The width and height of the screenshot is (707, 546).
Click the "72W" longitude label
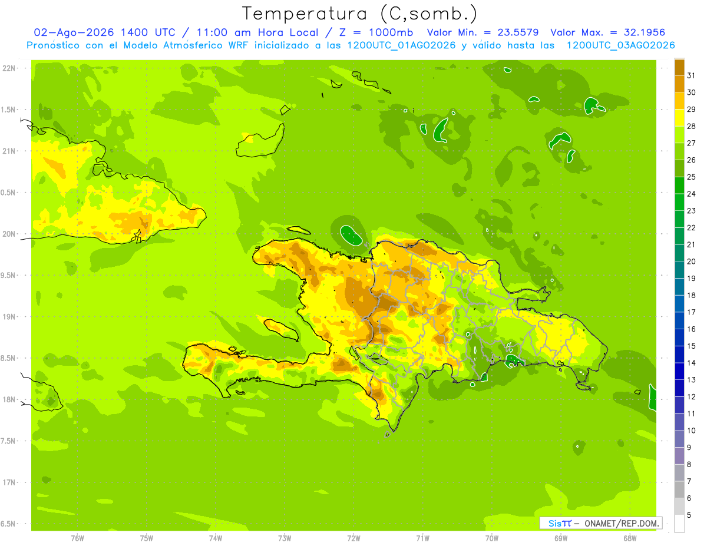click(x=354, y=538)
